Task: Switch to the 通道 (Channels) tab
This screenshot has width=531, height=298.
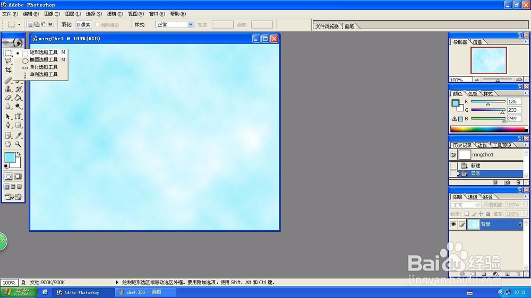Action: point(473,197)
